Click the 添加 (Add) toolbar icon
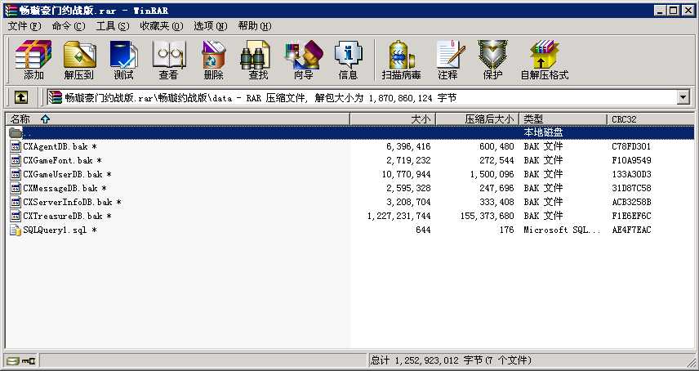Screen dimensions: 699x371 click(33, 60)
